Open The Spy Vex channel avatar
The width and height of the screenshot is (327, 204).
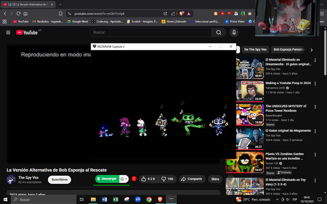point(11,180)
